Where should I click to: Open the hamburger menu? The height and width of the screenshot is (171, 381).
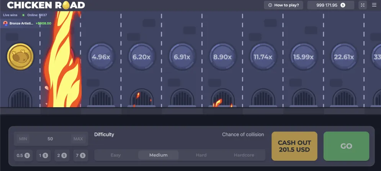[374, 5]
